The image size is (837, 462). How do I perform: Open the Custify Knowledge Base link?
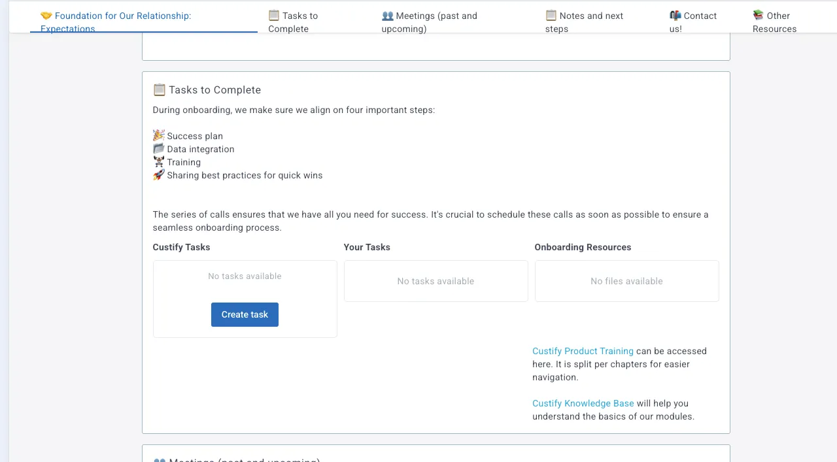click(x=583, y=403)
